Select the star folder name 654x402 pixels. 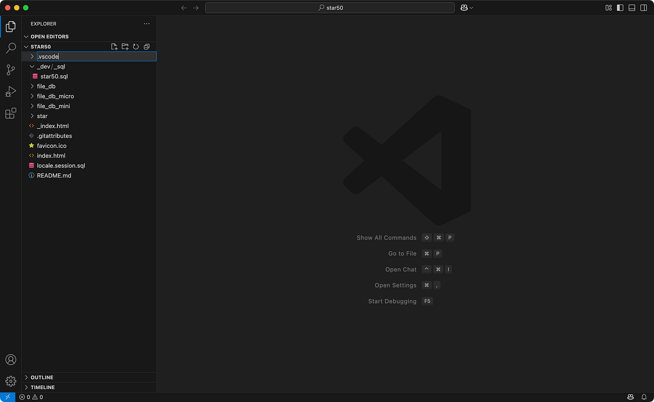pyautogui.click(x=42, y=116)
